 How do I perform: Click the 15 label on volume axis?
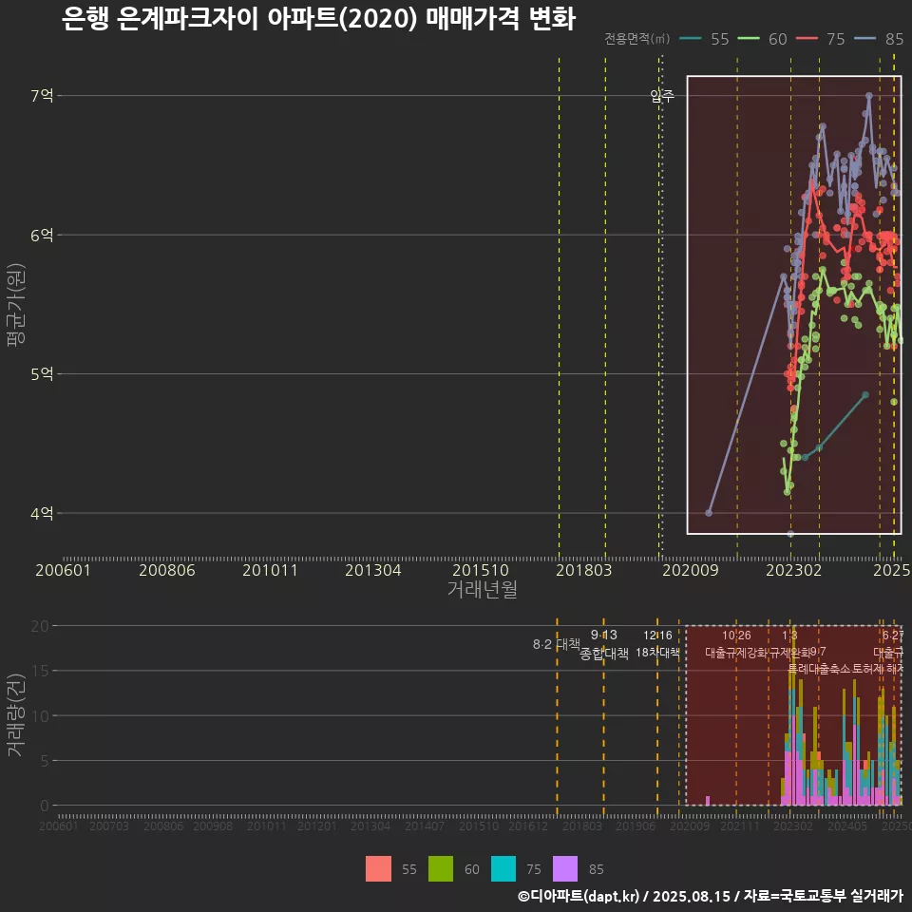40,672
